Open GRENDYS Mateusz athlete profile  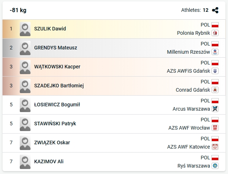pos(55,48)
